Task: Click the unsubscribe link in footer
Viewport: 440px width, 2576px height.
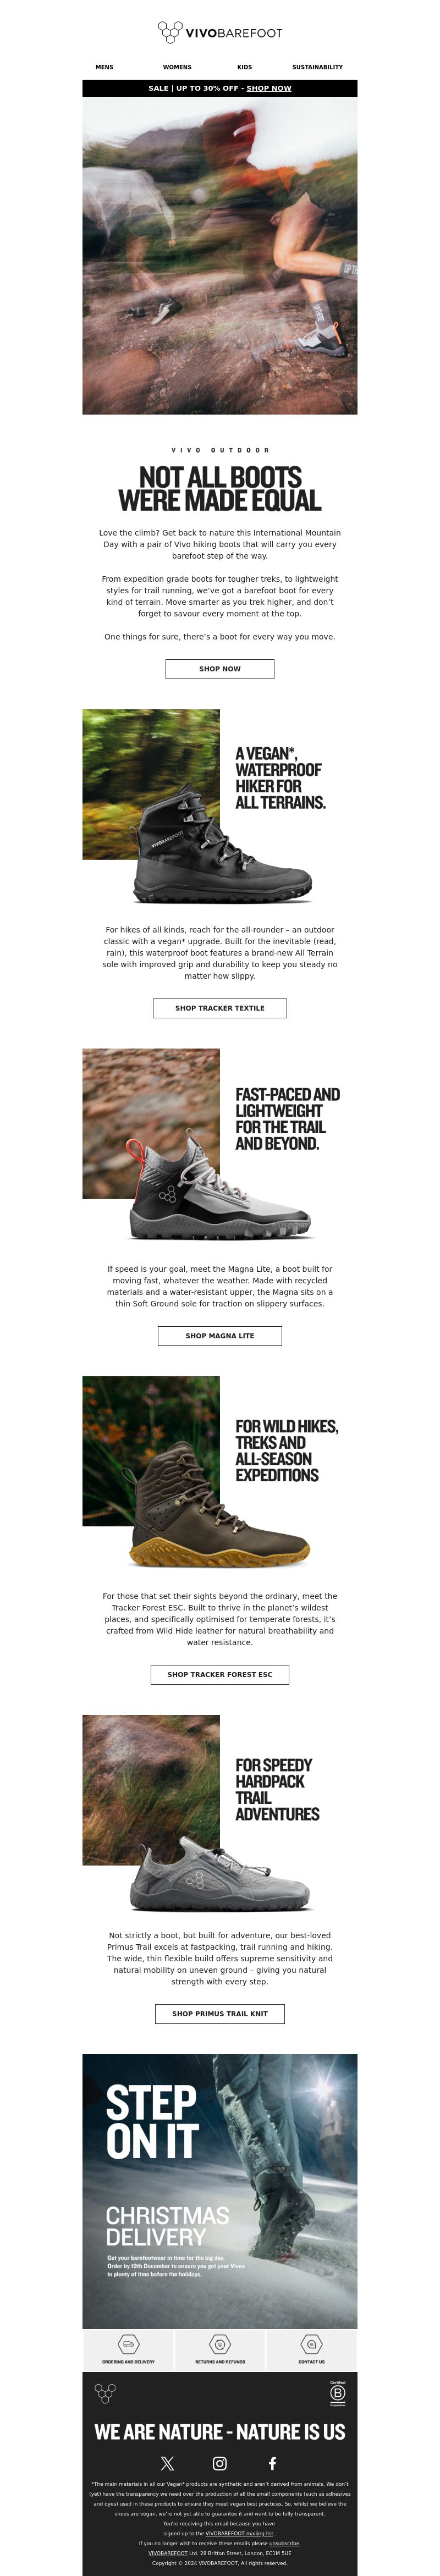Action: [x=284, y=2543]
